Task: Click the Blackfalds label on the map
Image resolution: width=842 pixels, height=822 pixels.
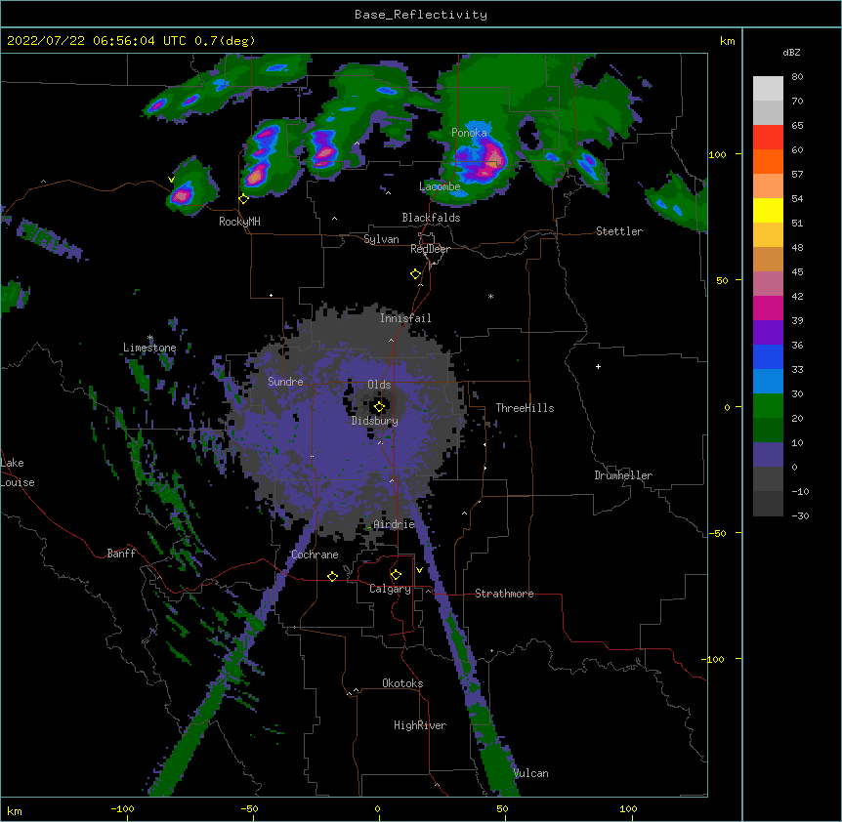Action: pos(431,218)
